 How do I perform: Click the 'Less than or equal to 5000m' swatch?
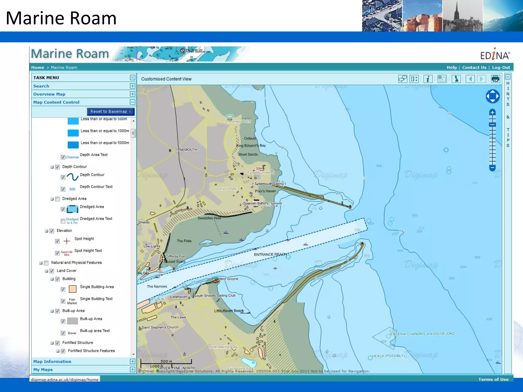coord(73,145)
